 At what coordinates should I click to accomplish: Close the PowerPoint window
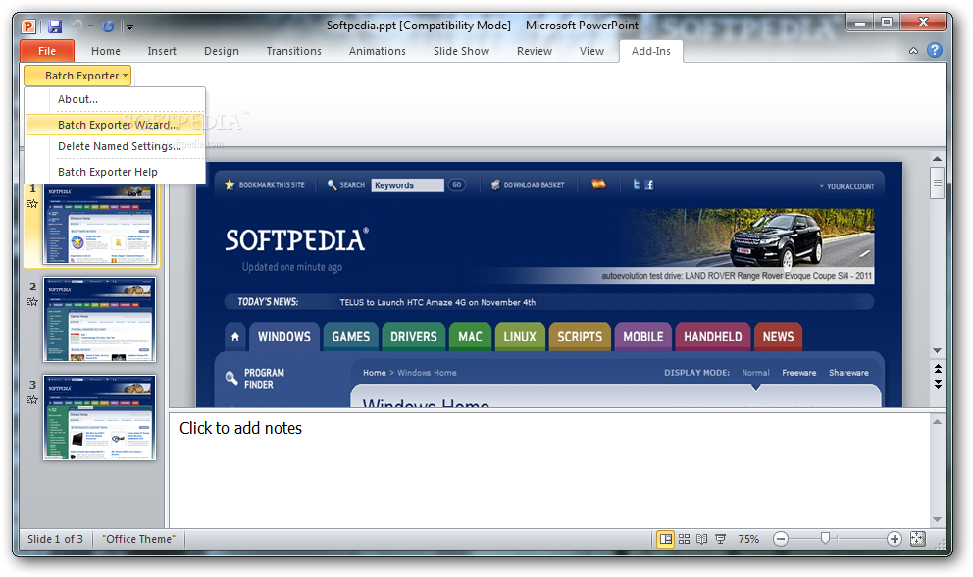[923, 23]
